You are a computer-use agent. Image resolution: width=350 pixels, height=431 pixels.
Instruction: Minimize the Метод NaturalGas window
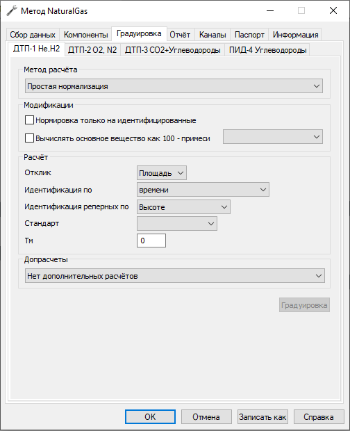coord(270,10)
